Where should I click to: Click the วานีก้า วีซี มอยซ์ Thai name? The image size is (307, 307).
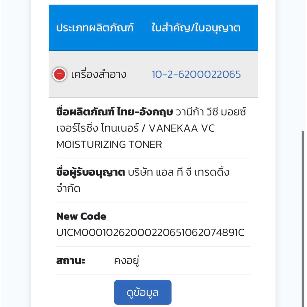211,112
